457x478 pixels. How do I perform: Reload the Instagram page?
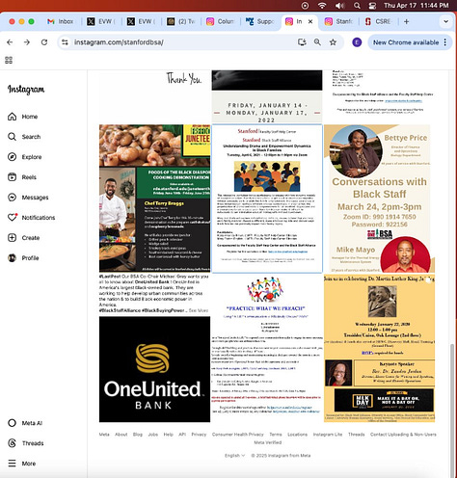(44, 42)
